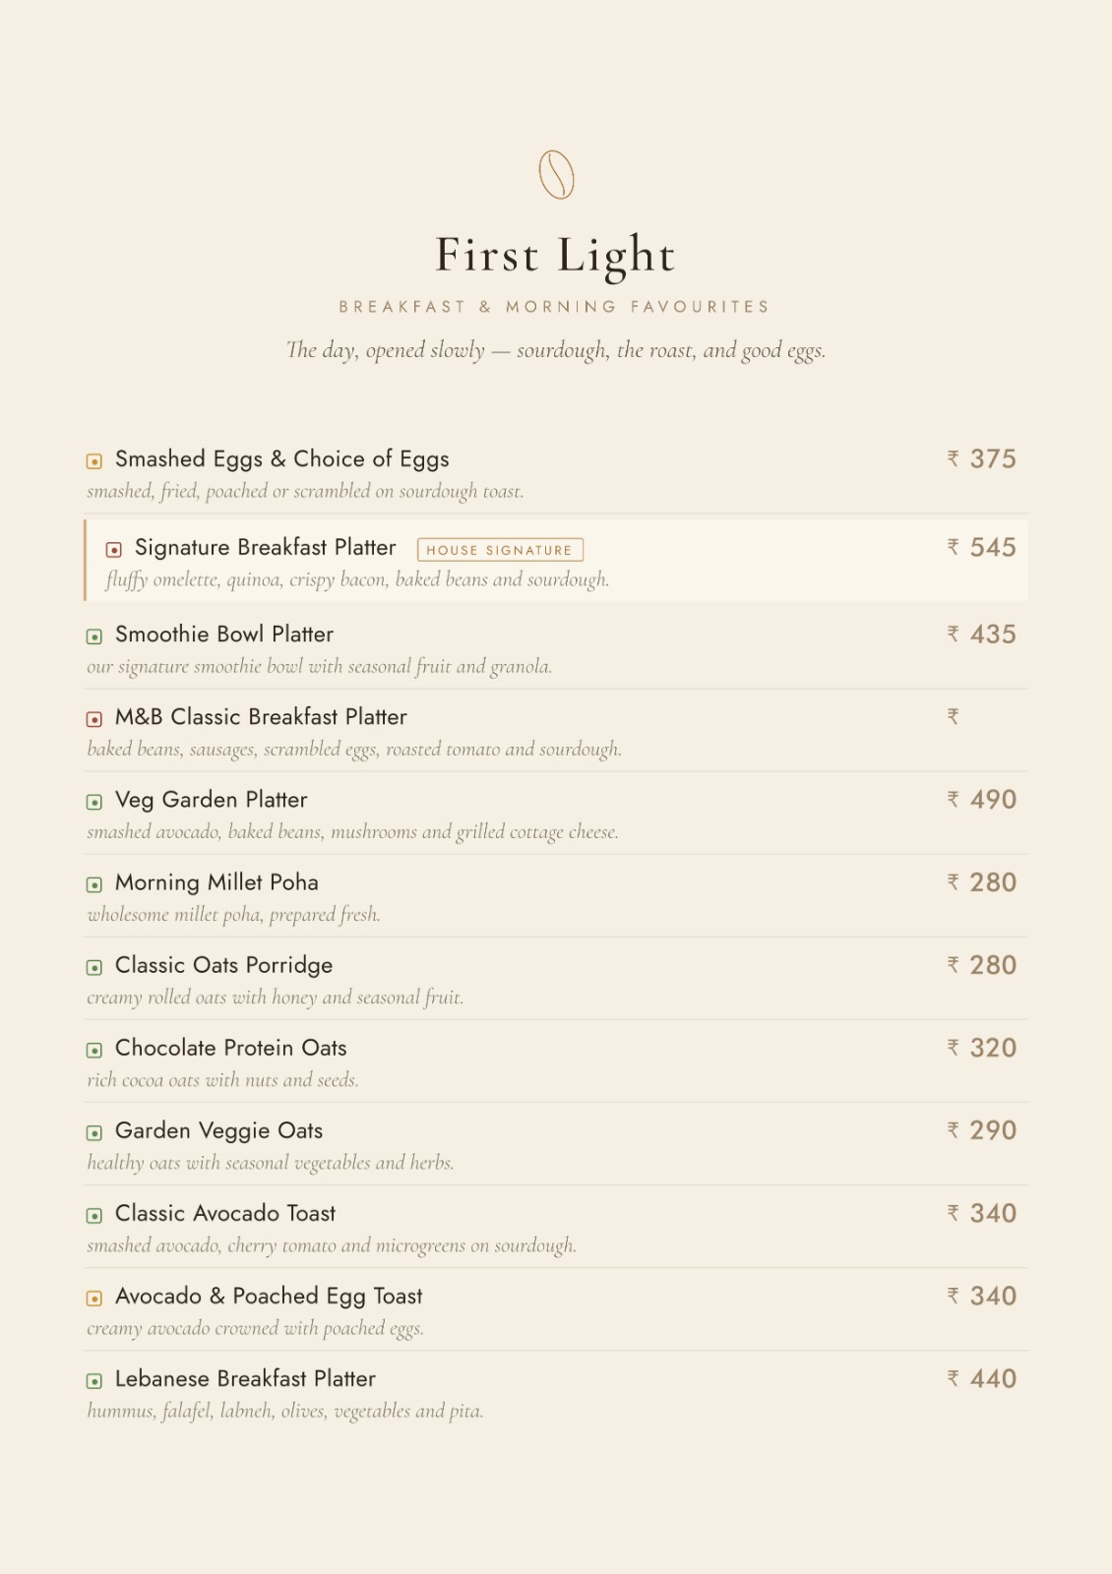Click veg marker beside Lebanese Breakfast Platter
Screen dimensions: 1112x1574
(x=94, y=1381)
